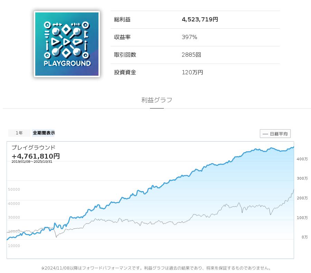Click the 総利益 row label
The height and width of the screenshot is (273, 311).
click(122, 20)
